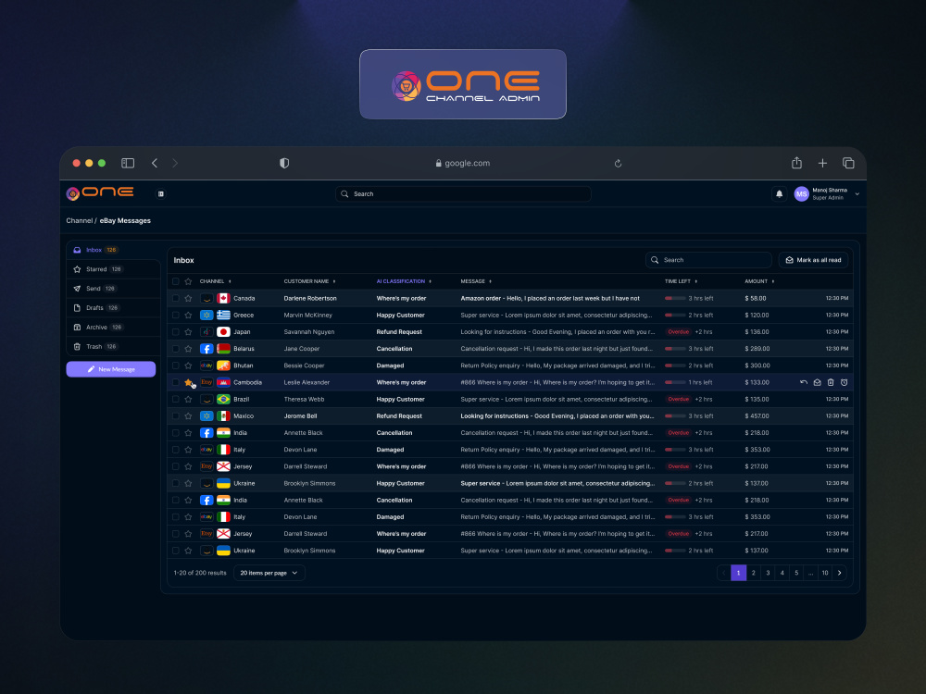Expand the Manoj Sharma profile menu chevron

(x=857, y=193)
